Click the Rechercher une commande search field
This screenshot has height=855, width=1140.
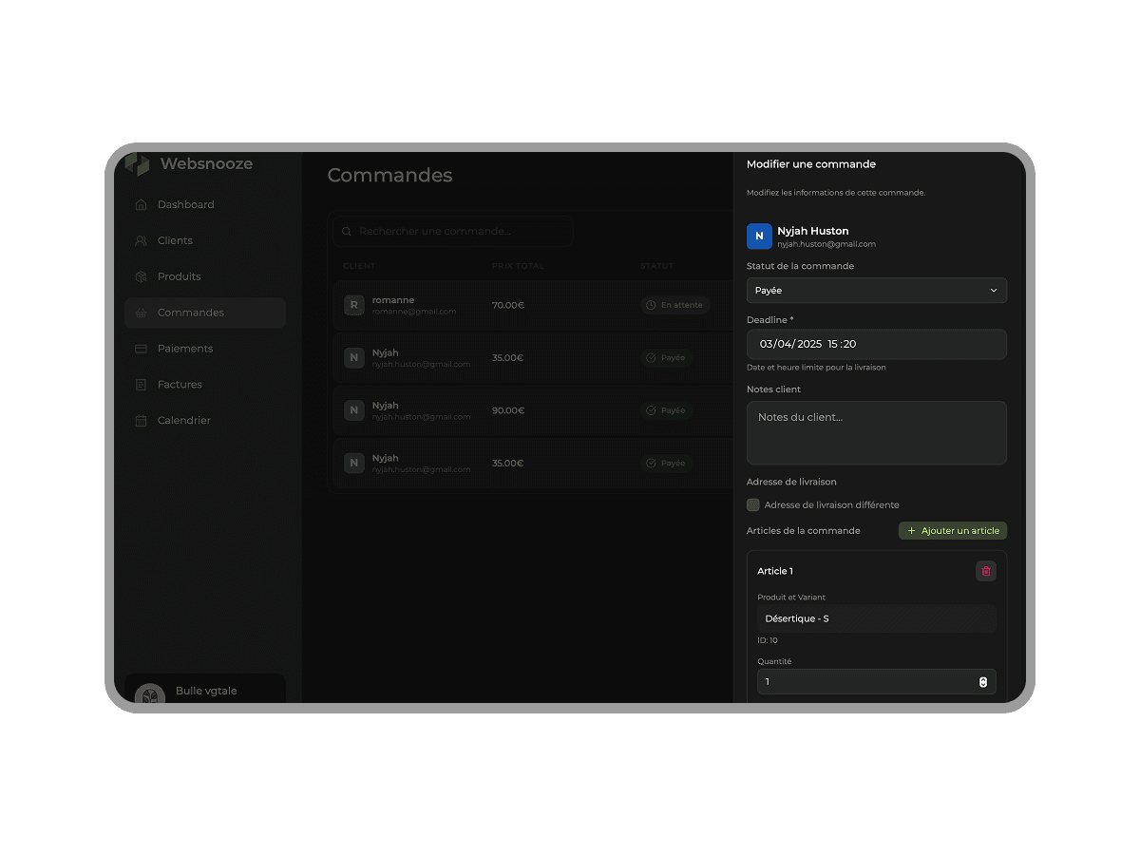454,231
